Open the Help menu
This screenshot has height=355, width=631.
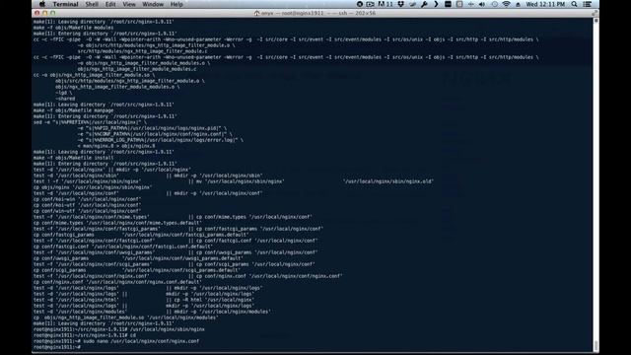coord(176,4)
